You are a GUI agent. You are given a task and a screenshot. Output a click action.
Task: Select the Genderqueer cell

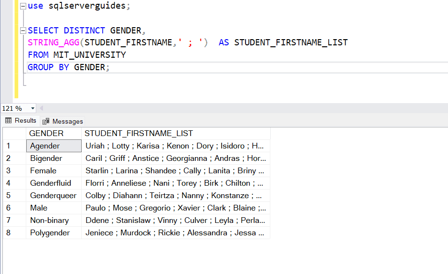(53, 196)
